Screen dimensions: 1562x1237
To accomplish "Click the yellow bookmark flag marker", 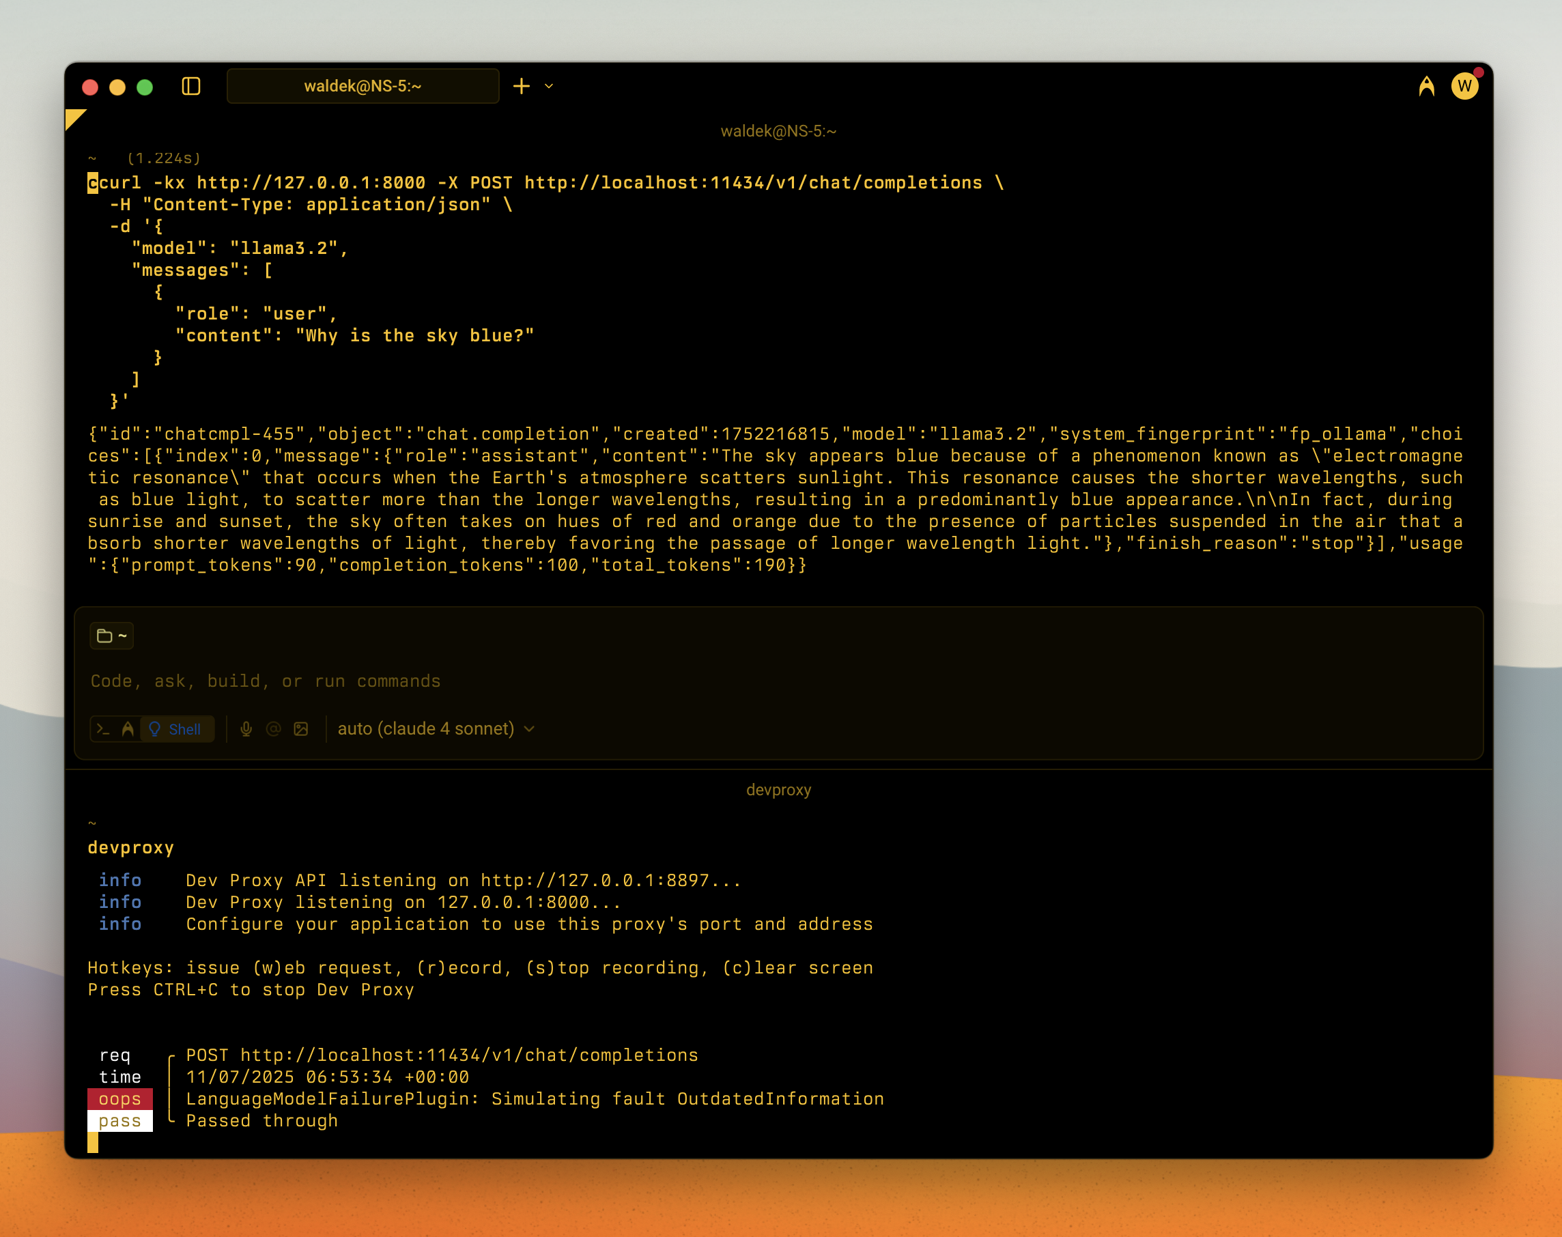I will tap(74, 118).
